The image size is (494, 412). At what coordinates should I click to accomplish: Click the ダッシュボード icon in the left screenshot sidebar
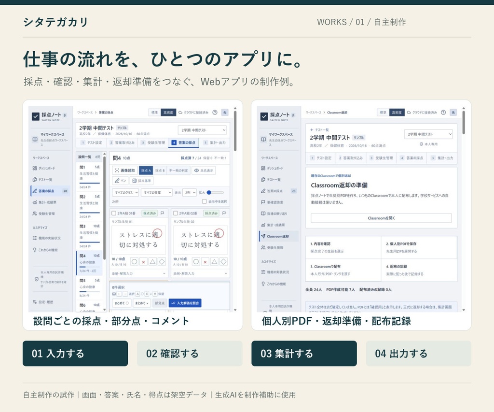(35, 168)
